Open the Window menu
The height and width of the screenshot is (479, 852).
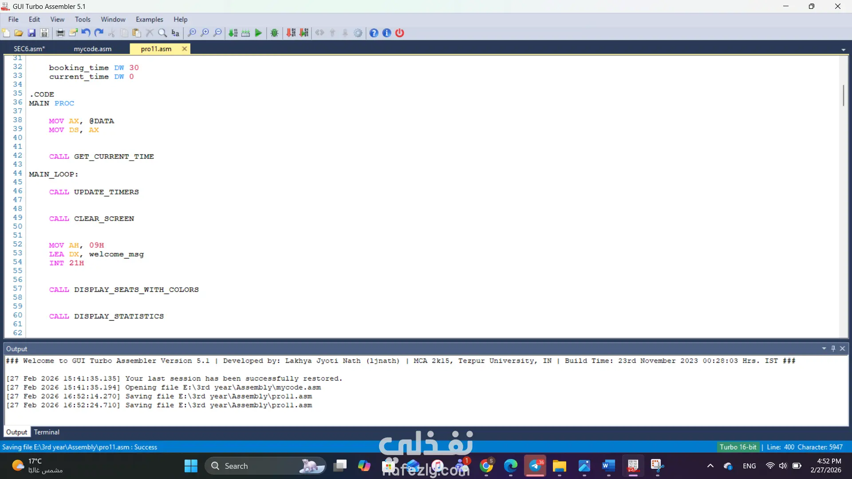[x=113, y=20]
